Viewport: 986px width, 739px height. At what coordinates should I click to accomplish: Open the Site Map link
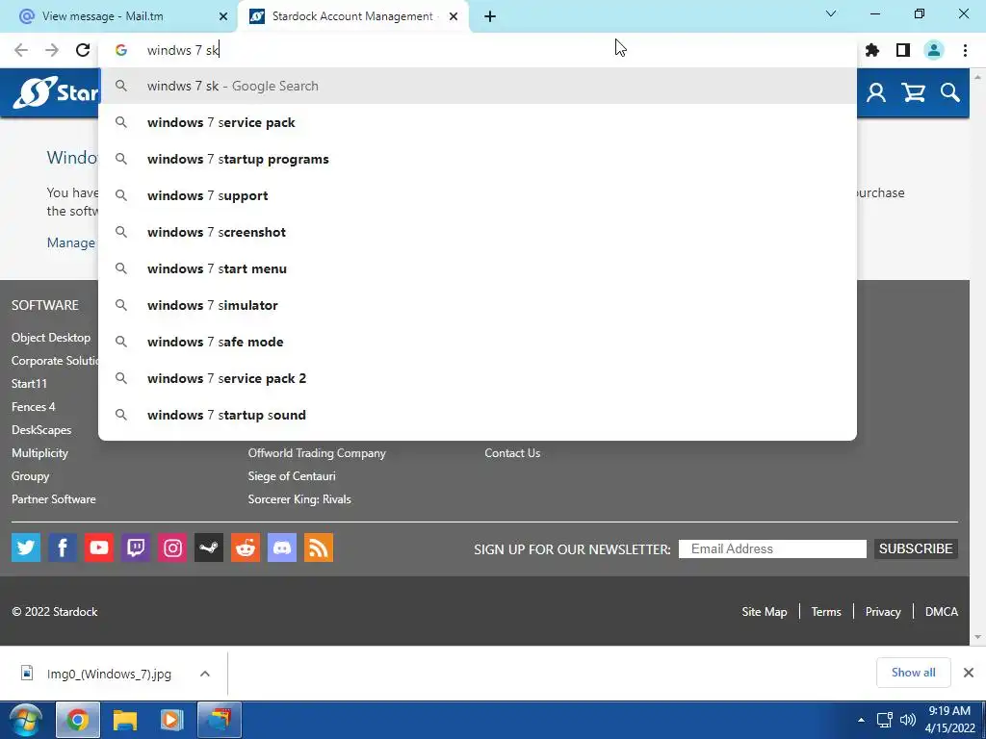pyautogui.click(x=764, y=611)
